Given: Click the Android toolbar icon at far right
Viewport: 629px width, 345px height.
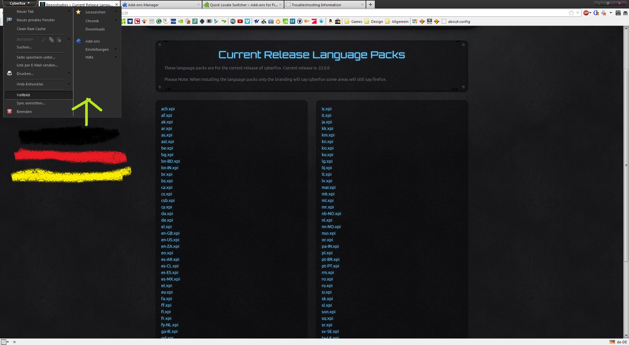Looking at the screenshot, I should pos(625,13).
